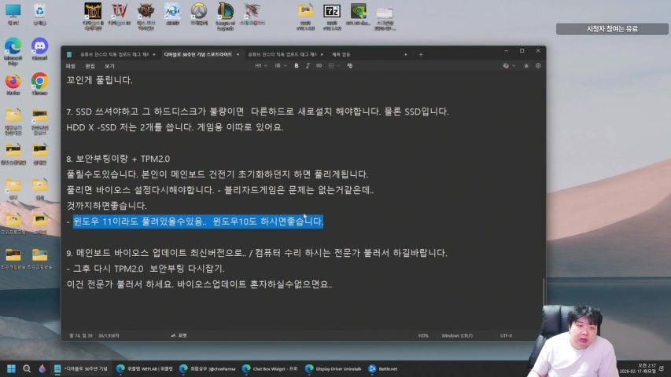The image size is (671, 377).
Task: Clear formatting with toolbar icon
Action: point(349,66)
